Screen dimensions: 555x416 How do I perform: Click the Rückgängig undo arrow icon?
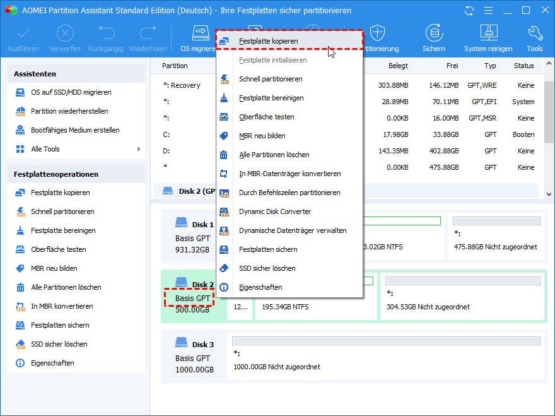106,33
